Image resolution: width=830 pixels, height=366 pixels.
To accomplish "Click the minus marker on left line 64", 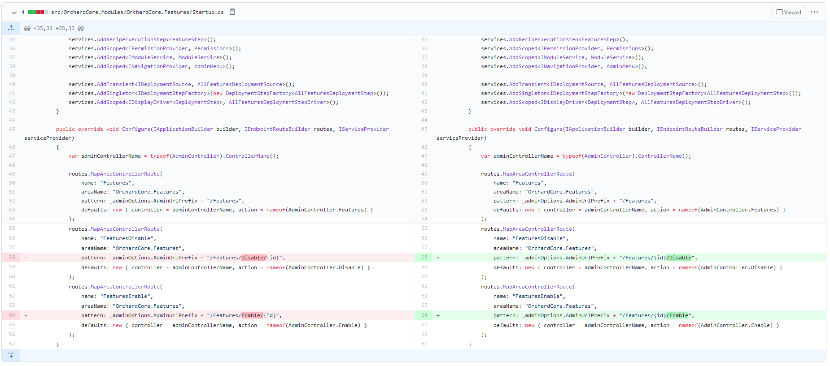I will 26,315.
